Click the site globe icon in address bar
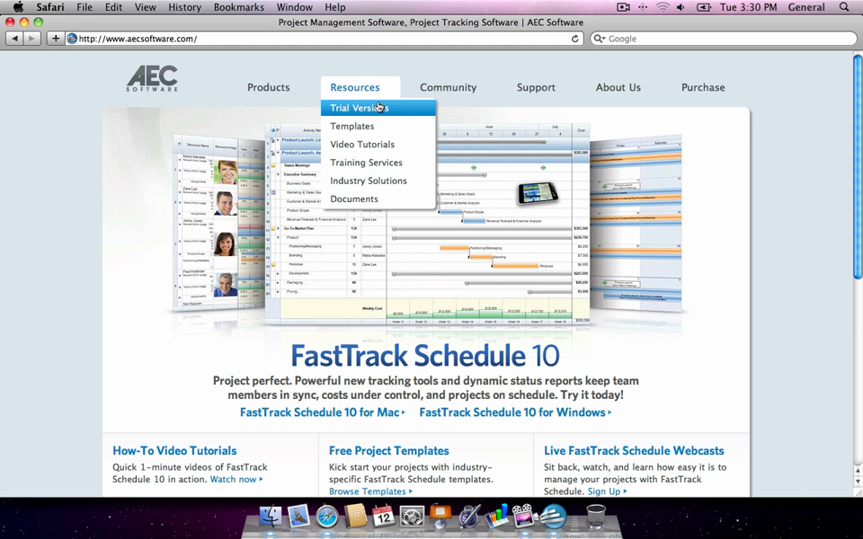 (x=72, y=39)
